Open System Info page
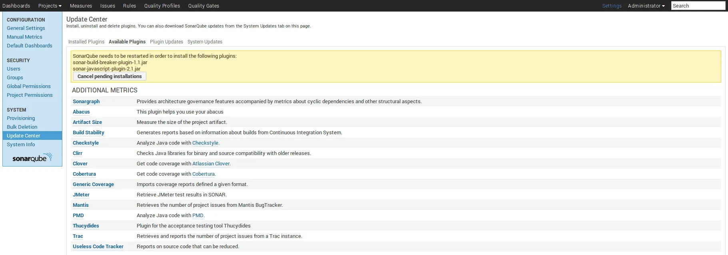This screenshot has width=728, height=255. 21,145
